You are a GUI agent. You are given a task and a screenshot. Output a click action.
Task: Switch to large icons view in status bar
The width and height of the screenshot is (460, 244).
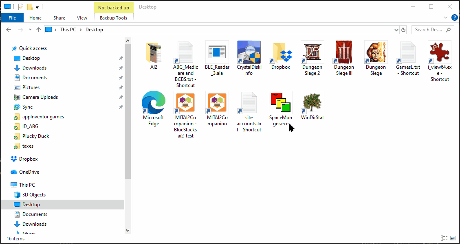click(453, 238)
